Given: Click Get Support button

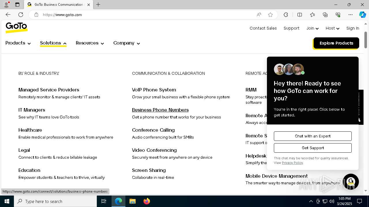Looking at the screenshot, I should pos(313,148).
